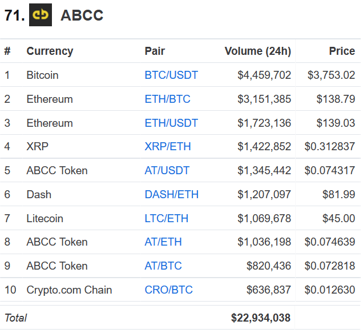Screen dimensions: 363x333
Task: Sort by the Currency column header
Action: [50, 51]
